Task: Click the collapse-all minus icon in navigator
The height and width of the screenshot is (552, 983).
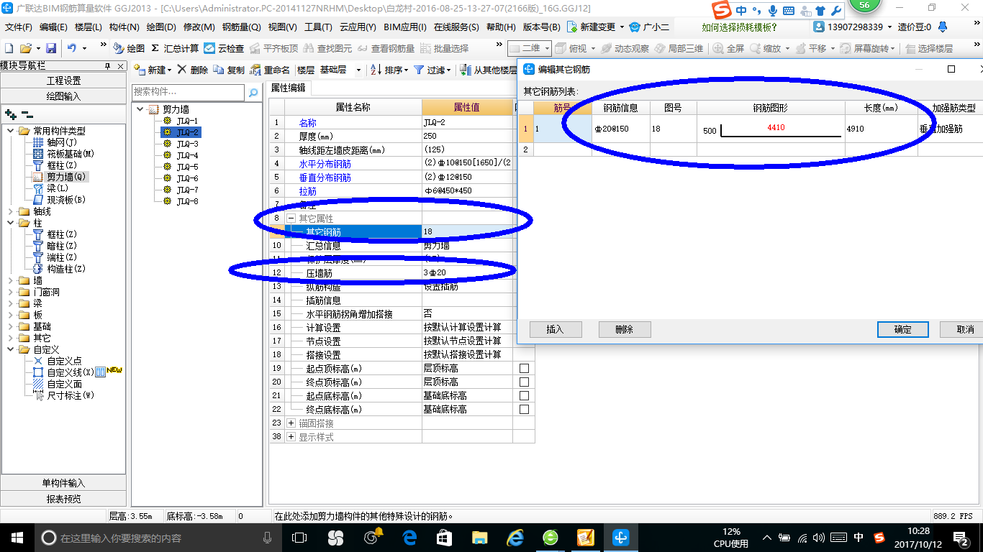Action: (x=27, y=114)
